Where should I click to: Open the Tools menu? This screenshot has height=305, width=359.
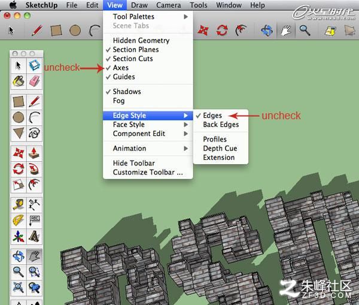(199, 5)
